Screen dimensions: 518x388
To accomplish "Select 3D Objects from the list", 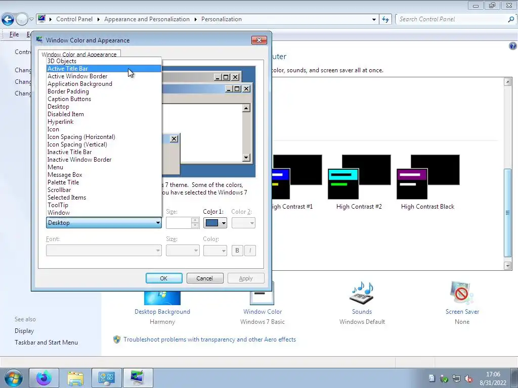I will tap(104, 61).
